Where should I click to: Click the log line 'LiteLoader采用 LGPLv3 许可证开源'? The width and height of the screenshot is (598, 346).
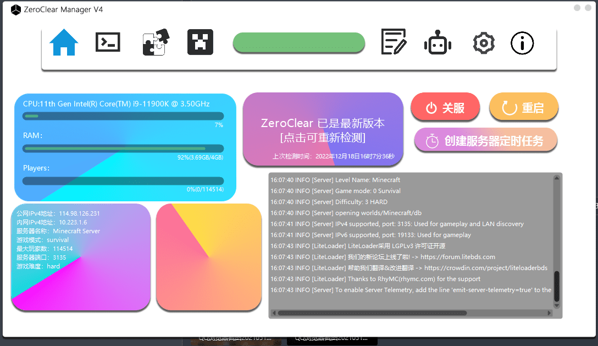[x=358, y=246]
